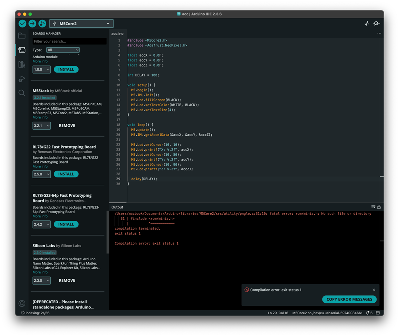Open More info link for M5Stack
The image size is (399, 336).
pyautogui.click(x=40, y=117)
